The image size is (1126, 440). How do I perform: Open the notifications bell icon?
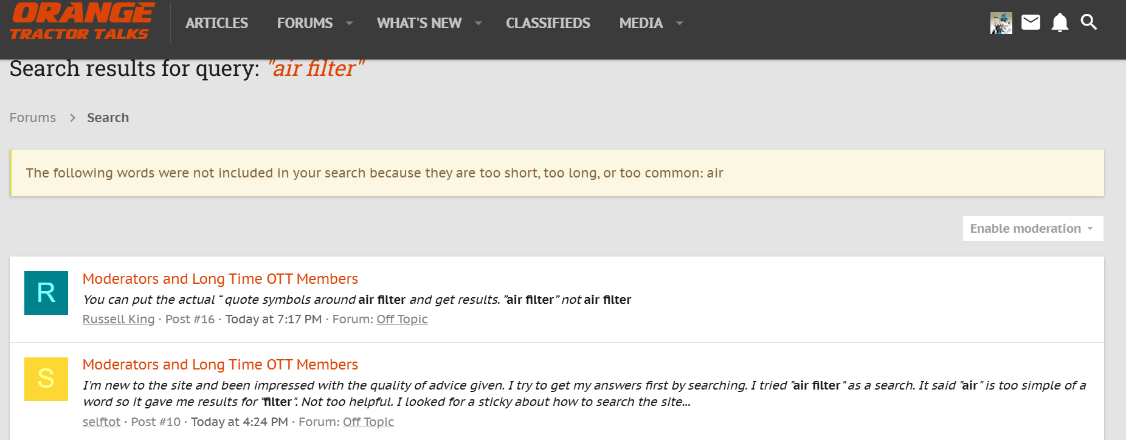tap(1060, 22)
